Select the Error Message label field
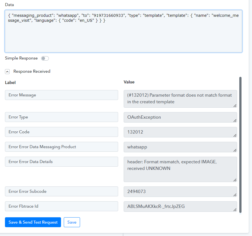252x236 pixels. [62, 95]
